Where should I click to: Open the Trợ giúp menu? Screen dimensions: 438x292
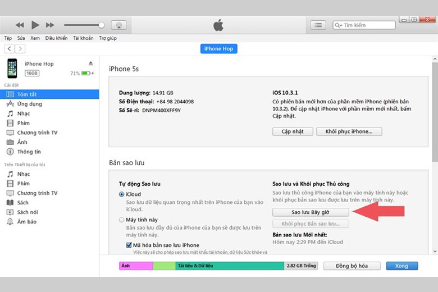(108, 38)
